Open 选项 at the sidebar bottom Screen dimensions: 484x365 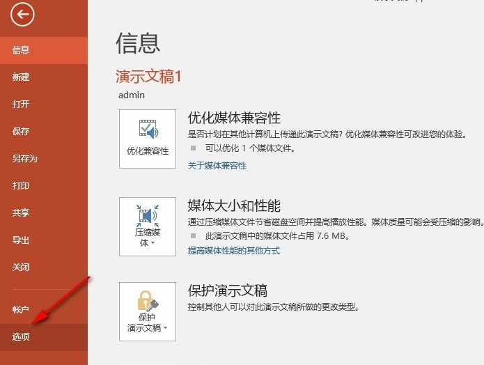(x=21, y=337)
